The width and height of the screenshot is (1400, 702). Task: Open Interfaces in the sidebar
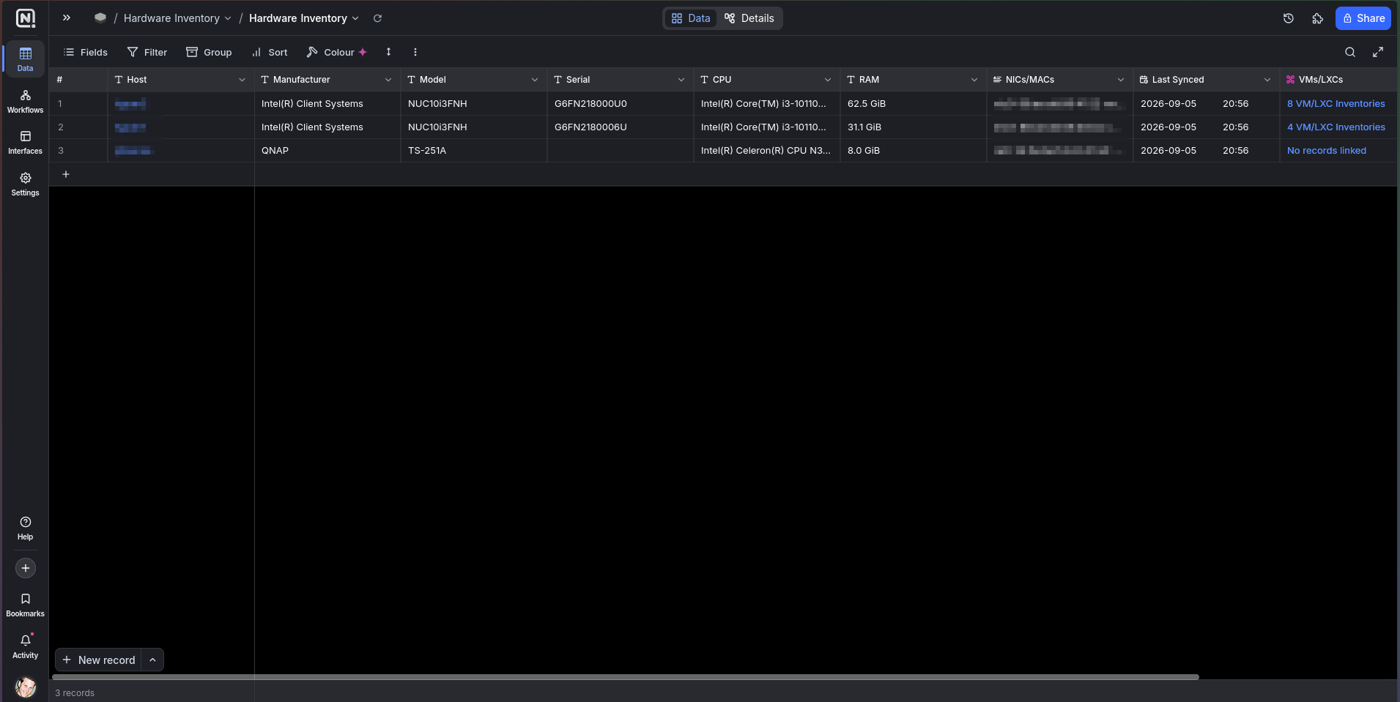[x=26, y=143]
